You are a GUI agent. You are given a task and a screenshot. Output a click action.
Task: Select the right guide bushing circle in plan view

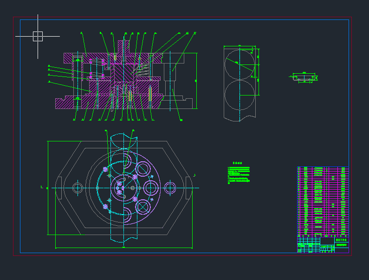click(x=170, y=188)
